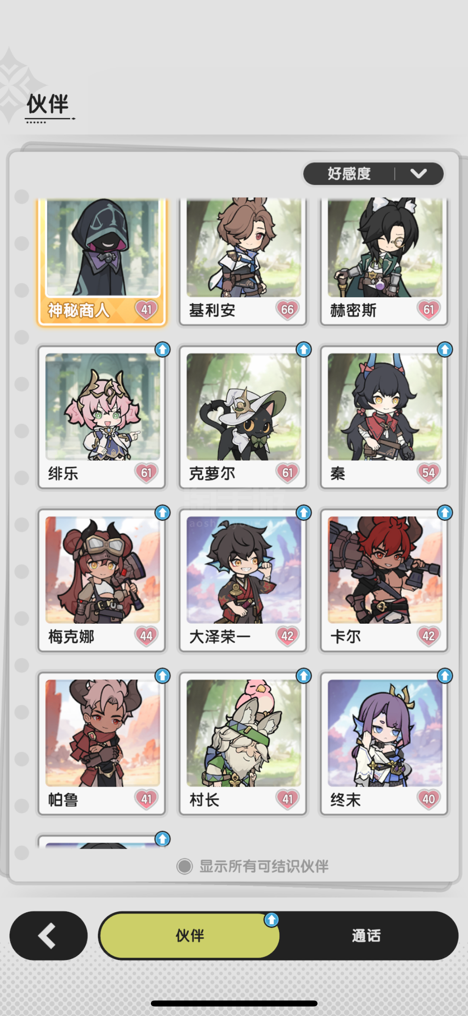Click the upgrade arrow badge on 绯乐's card

coord(162,349)
